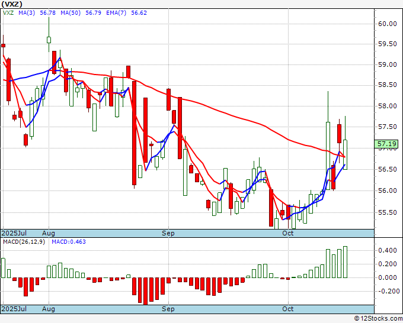Click the MA(3) value 56.78
This screenshot has width=403, height=323.
48,13
